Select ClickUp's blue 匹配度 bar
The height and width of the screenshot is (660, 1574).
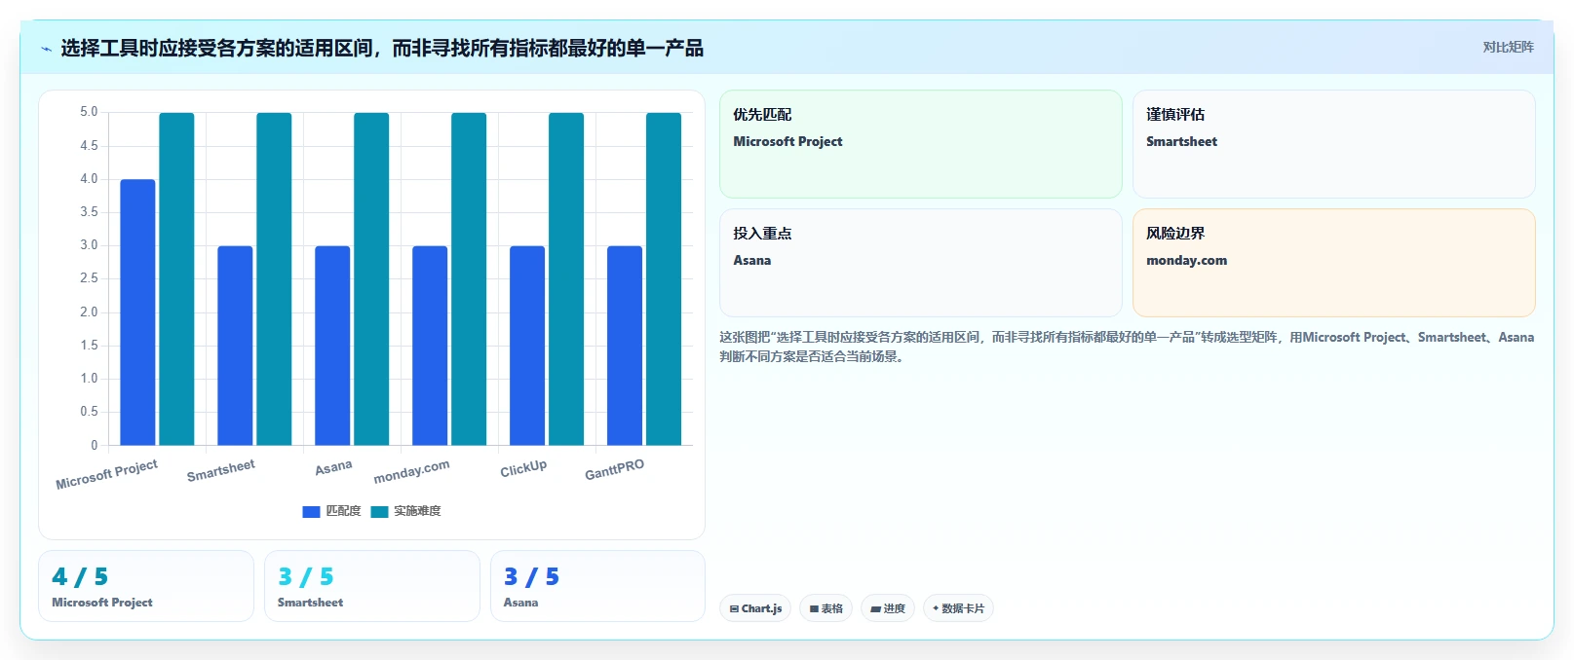tap(527, 346)
